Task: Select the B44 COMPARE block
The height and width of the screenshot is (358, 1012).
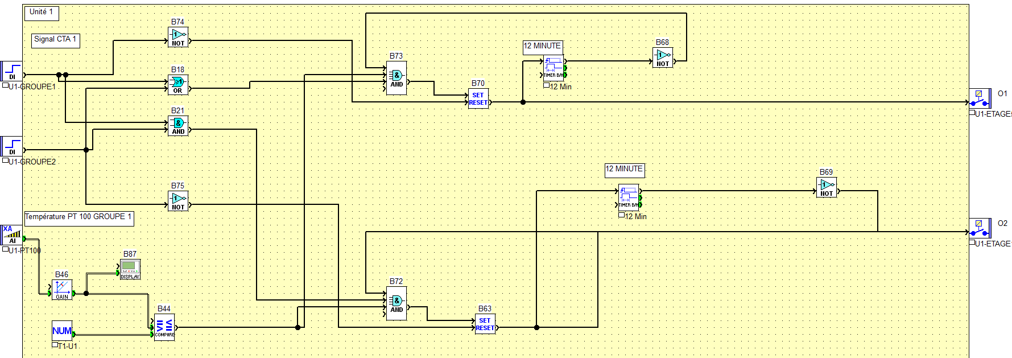Action: [164, 327]
